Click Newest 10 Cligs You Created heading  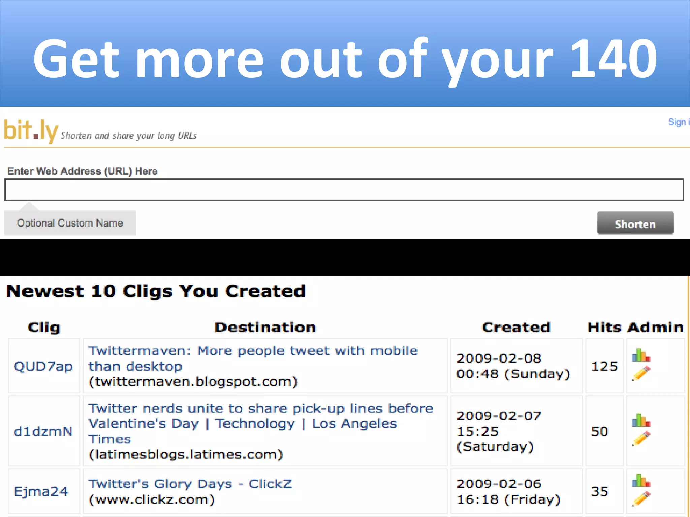[156, 291]
